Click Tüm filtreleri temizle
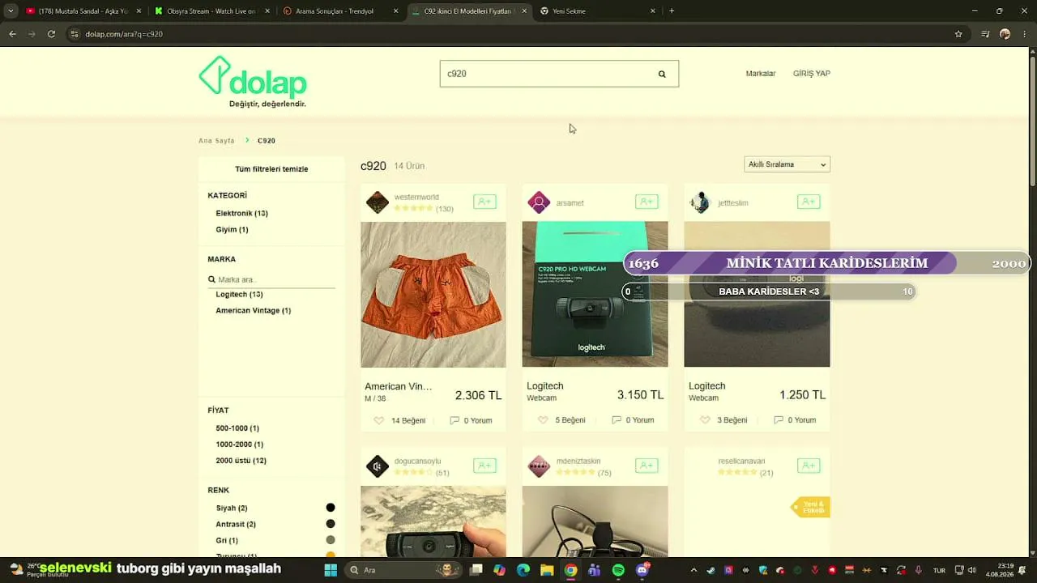This screenshot has width=1037, height=583. pos(271,169)
